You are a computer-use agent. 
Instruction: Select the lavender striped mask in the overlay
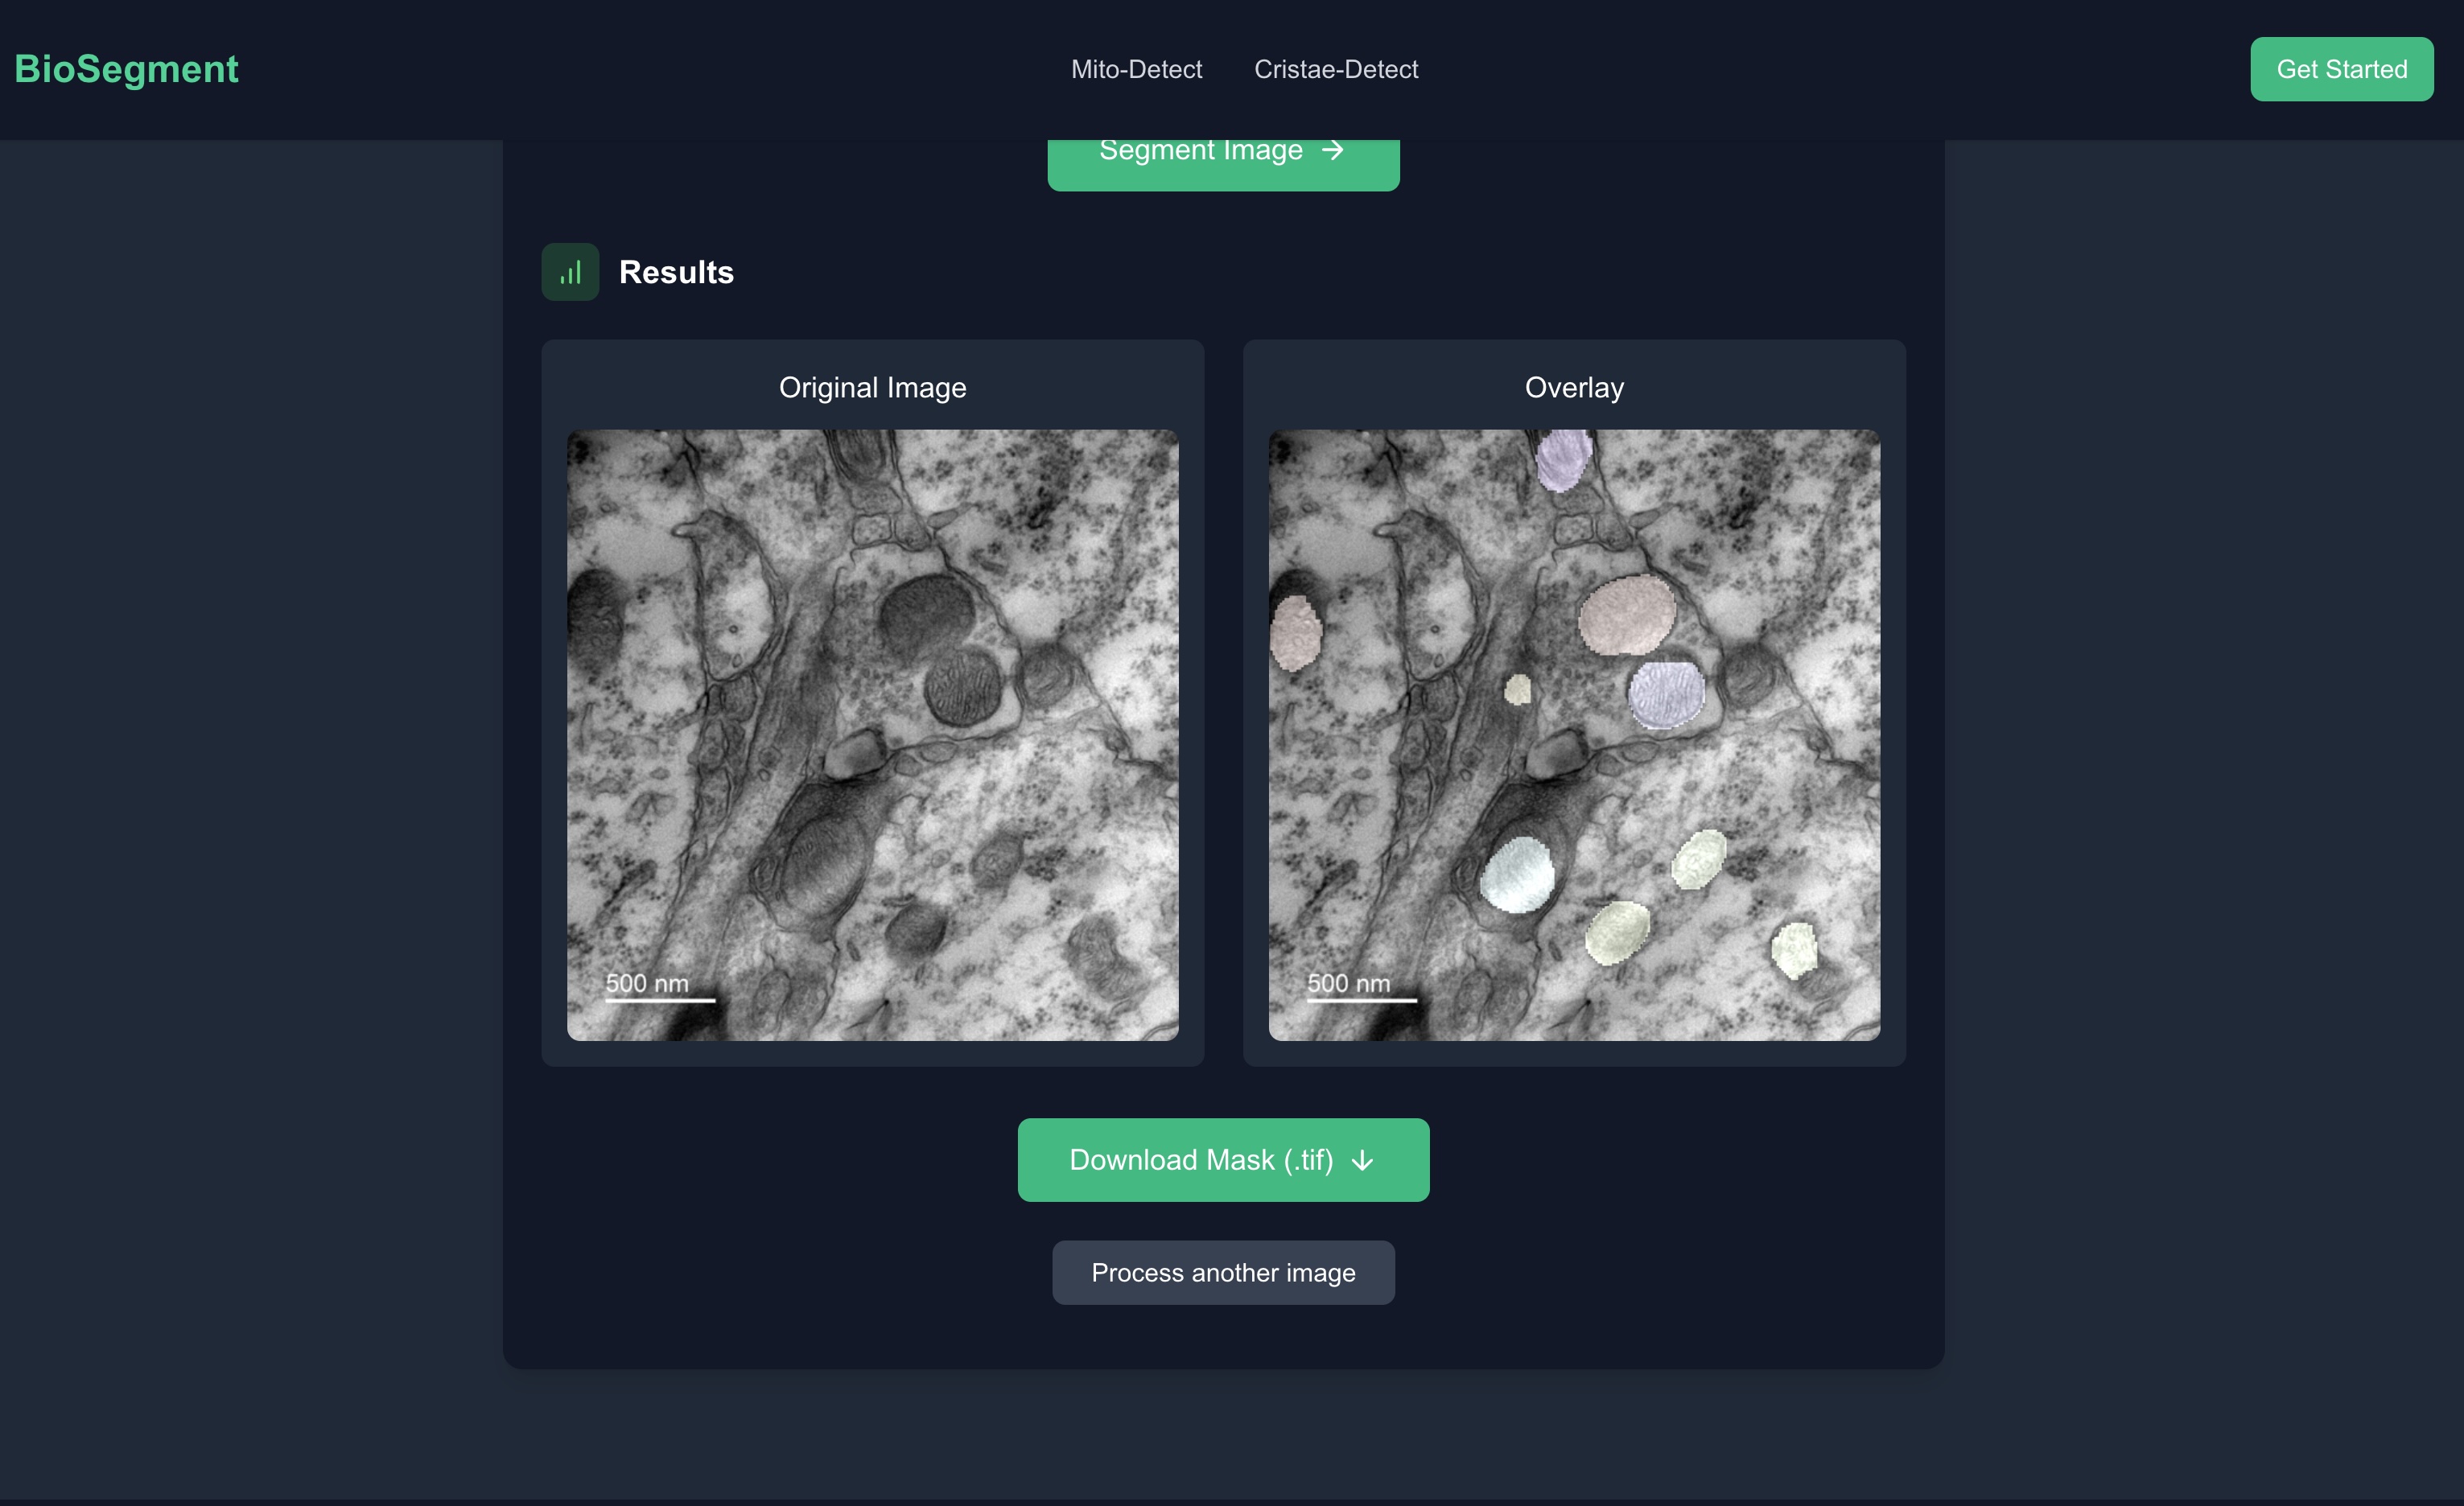click(x=1666, y=694)
